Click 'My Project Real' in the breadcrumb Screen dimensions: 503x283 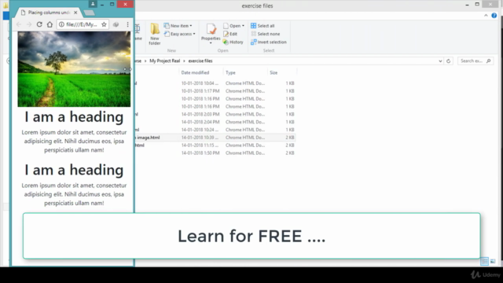click(x=164, y=61)
